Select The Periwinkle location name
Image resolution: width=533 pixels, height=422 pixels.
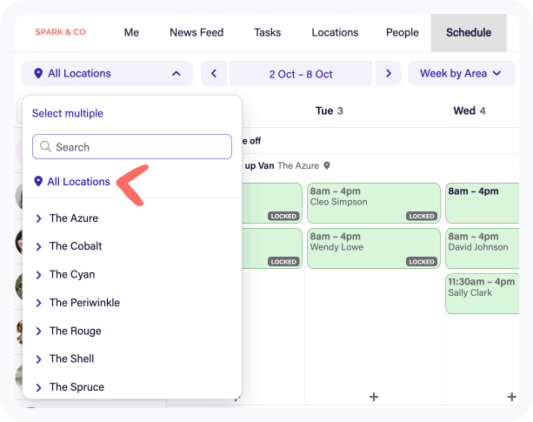click(84, 302)
